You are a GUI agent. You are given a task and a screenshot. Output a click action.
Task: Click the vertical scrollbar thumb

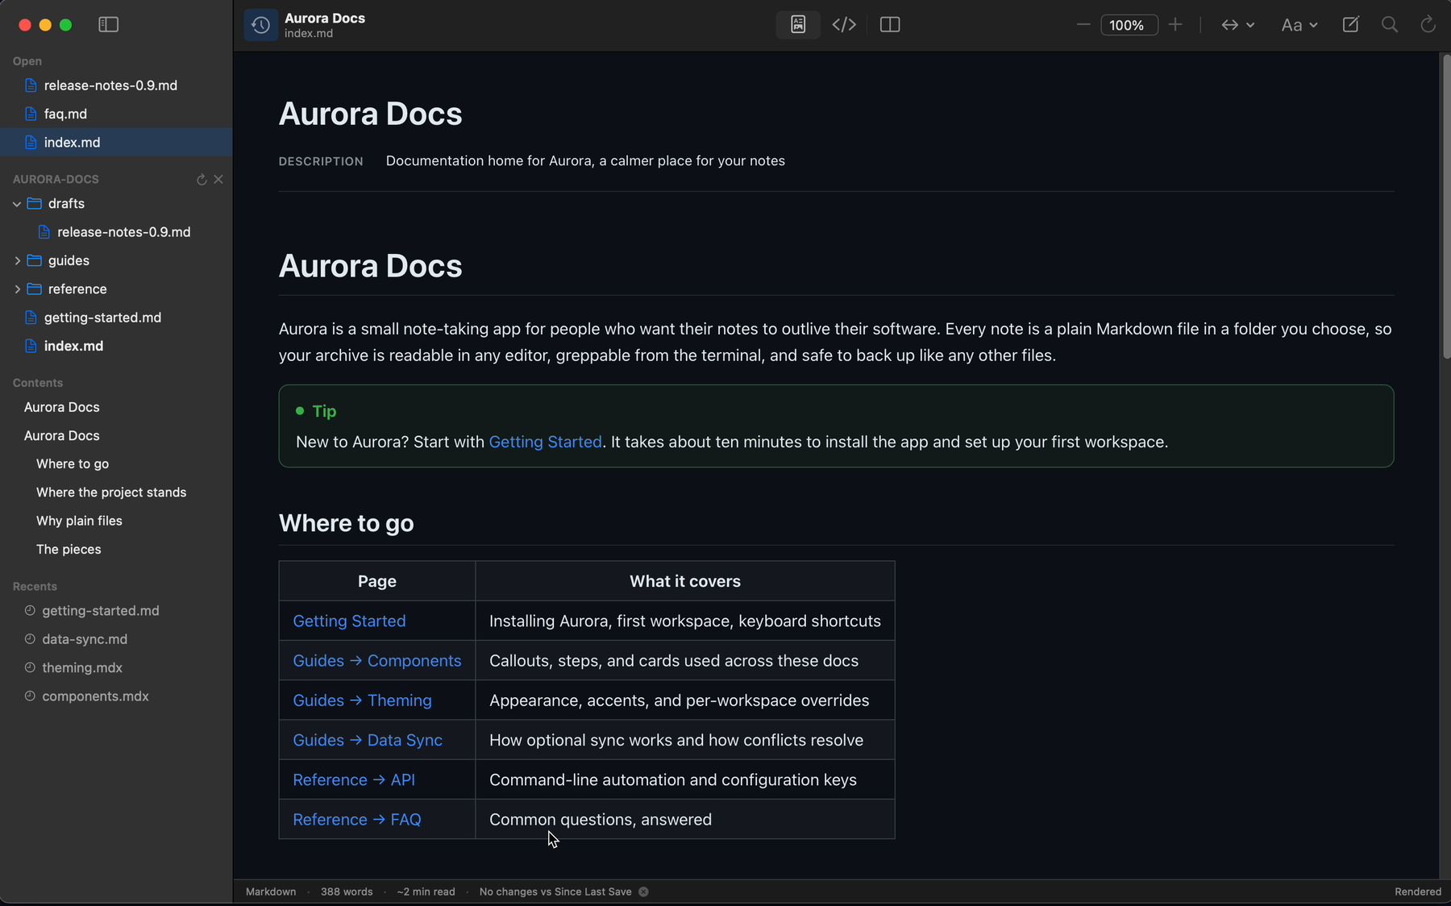tap(1446, 206)
